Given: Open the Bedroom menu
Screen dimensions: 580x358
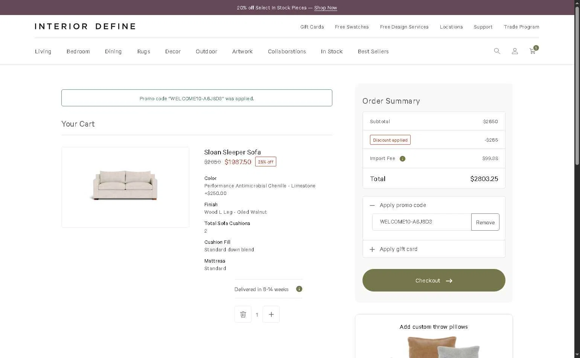Looking at the screenshot, I should coord(78,51).
